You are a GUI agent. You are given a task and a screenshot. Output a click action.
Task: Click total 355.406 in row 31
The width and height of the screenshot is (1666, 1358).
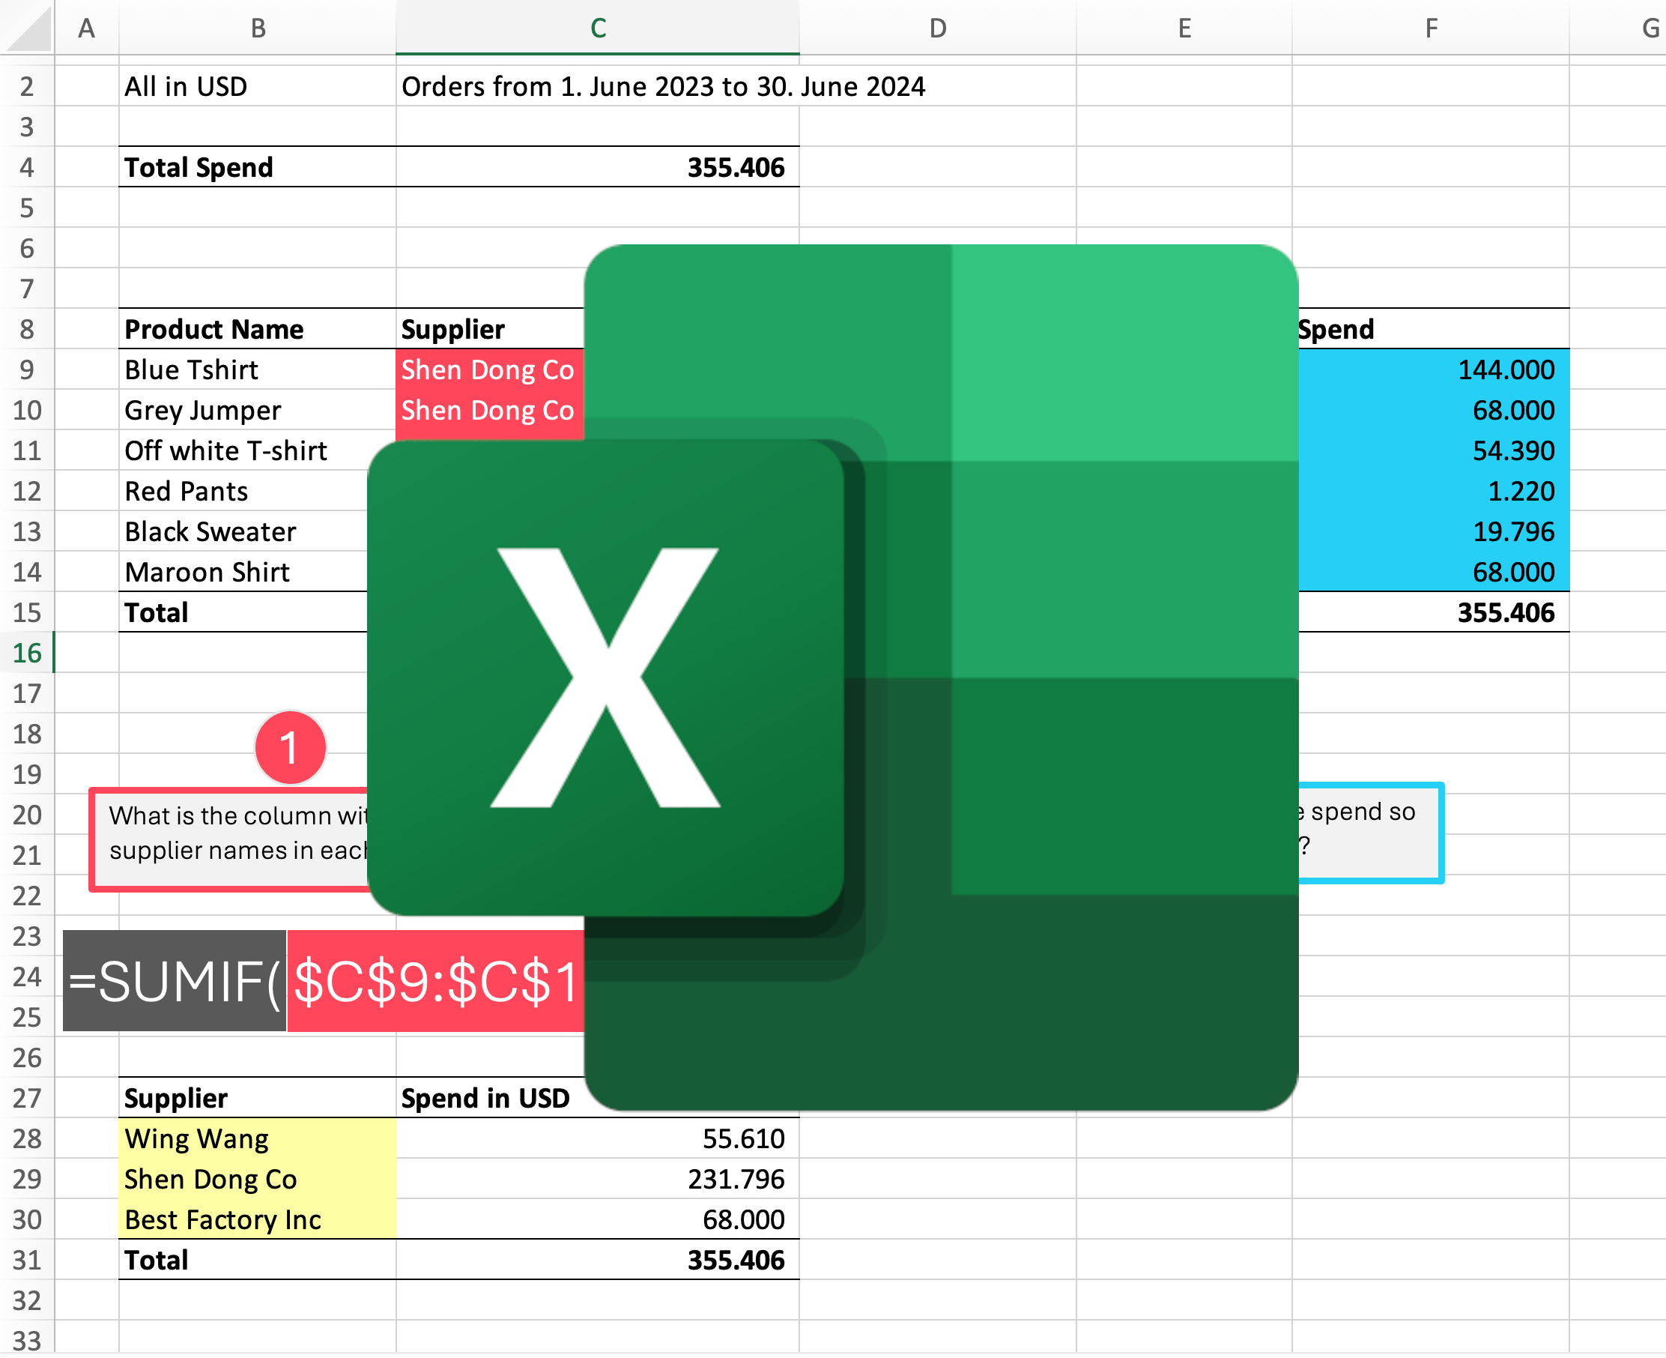coord(597,1259)
